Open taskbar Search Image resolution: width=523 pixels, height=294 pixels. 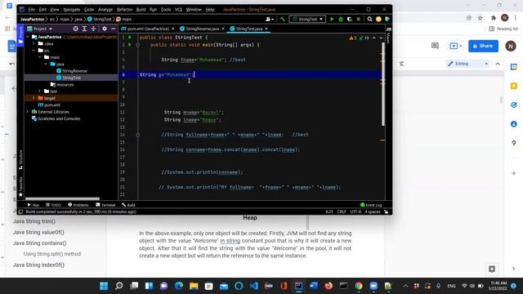pyautogui.click(x=118, y=286)
